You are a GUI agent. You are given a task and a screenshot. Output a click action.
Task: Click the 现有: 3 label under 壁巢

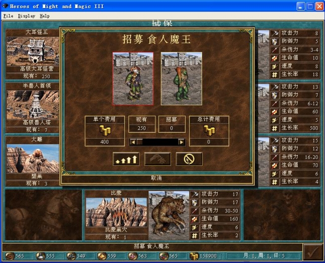(x=37, y=183)
